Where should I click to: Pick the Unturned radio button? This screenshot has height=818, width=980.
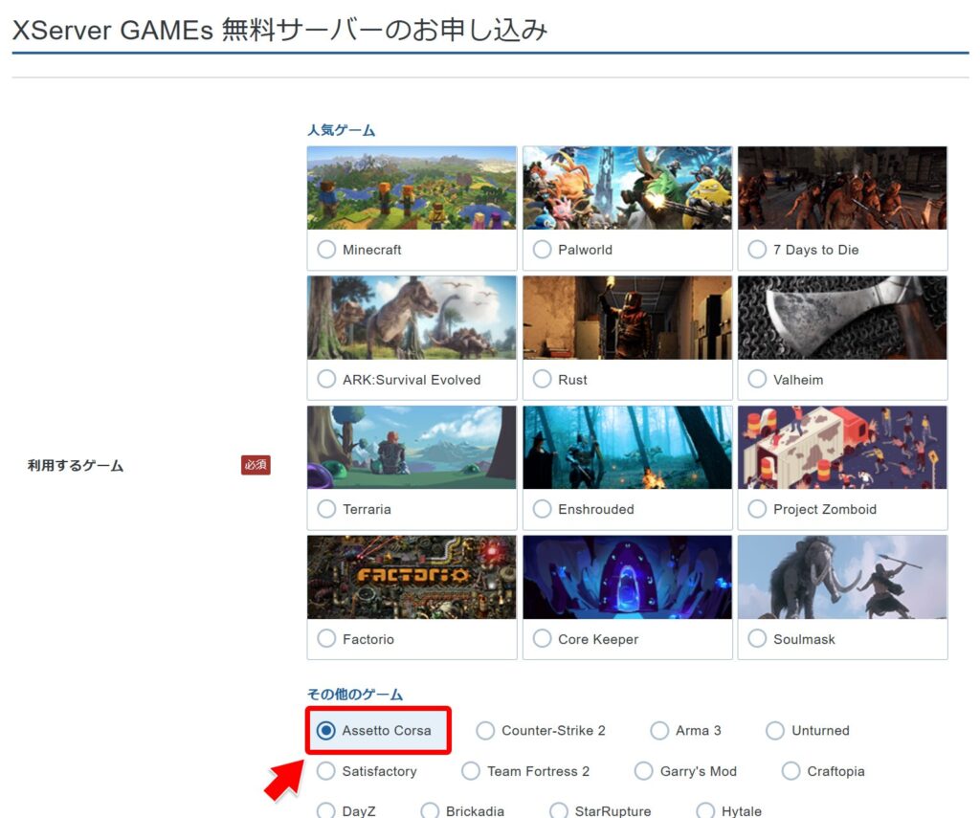(775, 731)
